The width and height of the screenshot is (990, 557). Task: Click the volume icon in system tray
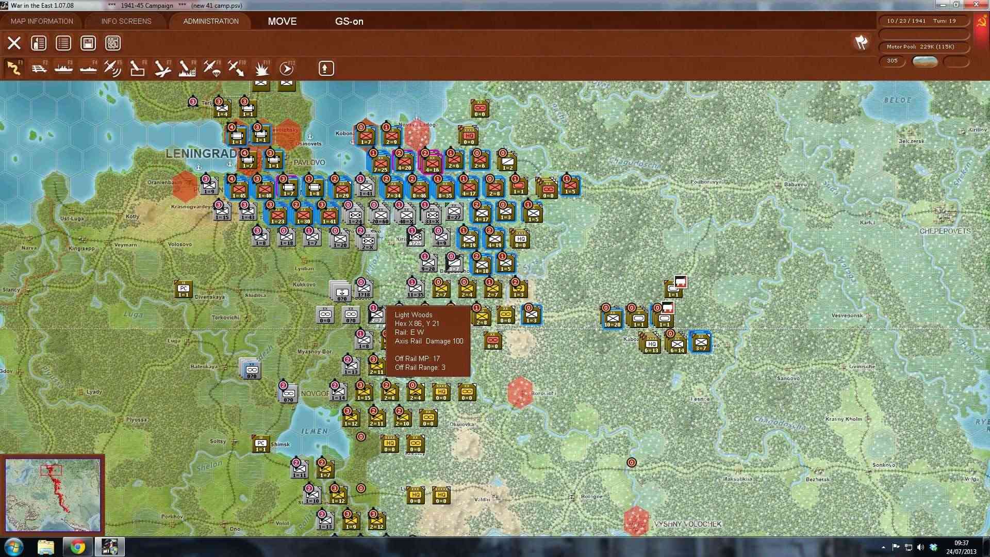coord(920,547)
